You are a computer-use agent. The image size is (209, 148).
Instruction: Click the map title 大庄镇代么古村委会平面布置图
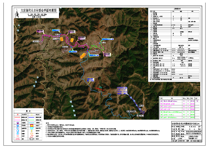[x=38, y=10]
